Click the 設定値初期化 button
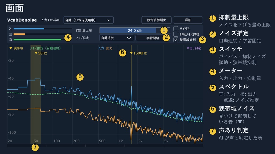275x154 pixels. 156,20
